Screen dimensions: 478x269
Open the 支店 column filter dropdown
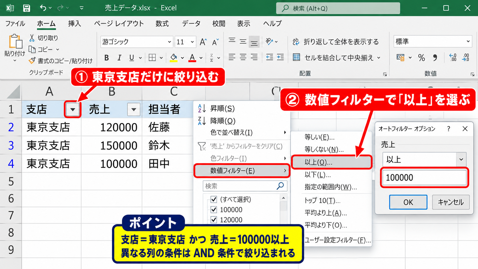[x=73, y=109]
